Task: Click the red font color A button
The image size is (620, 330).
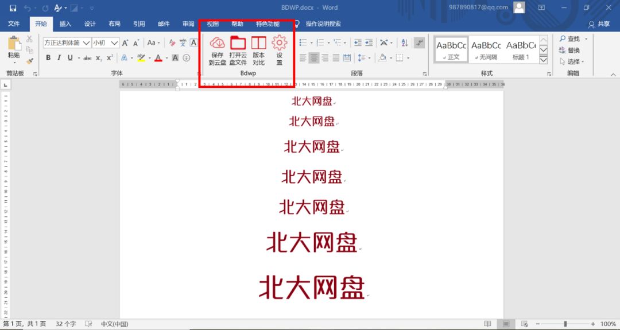Action: point(158,58)
